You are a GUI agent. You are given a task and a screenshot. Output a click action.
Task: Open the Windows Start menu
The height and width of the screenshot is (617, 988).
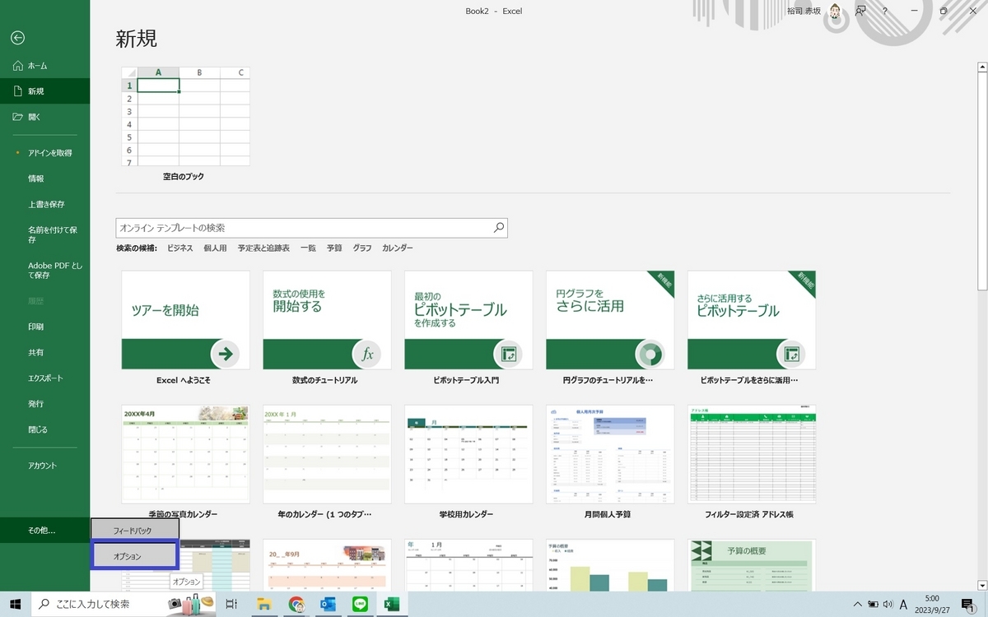click(x=15, y=604)
